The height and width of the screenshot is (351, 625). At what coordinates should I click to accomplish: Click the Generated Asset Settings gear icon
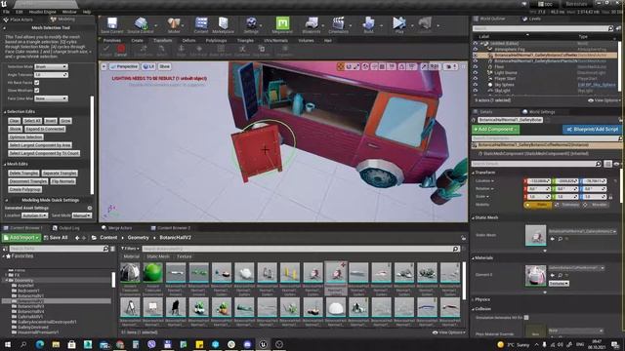(x=90, y=208)
